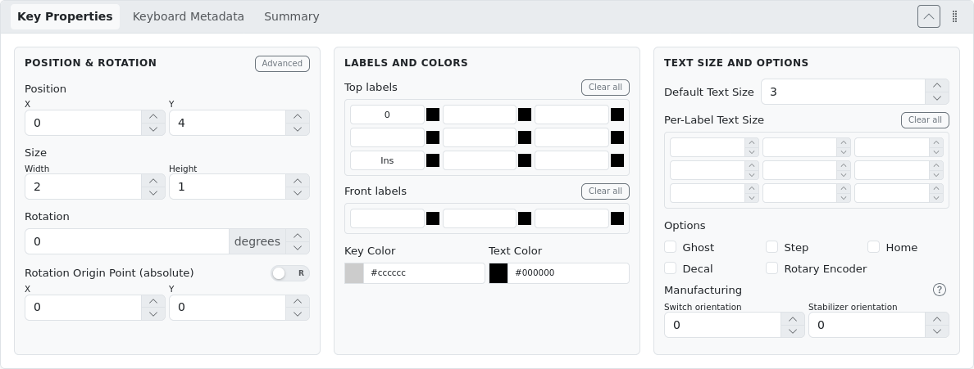974x369 pixels.
Task: Click the panel drag handle icon
Action: click(x=955, y=16)
